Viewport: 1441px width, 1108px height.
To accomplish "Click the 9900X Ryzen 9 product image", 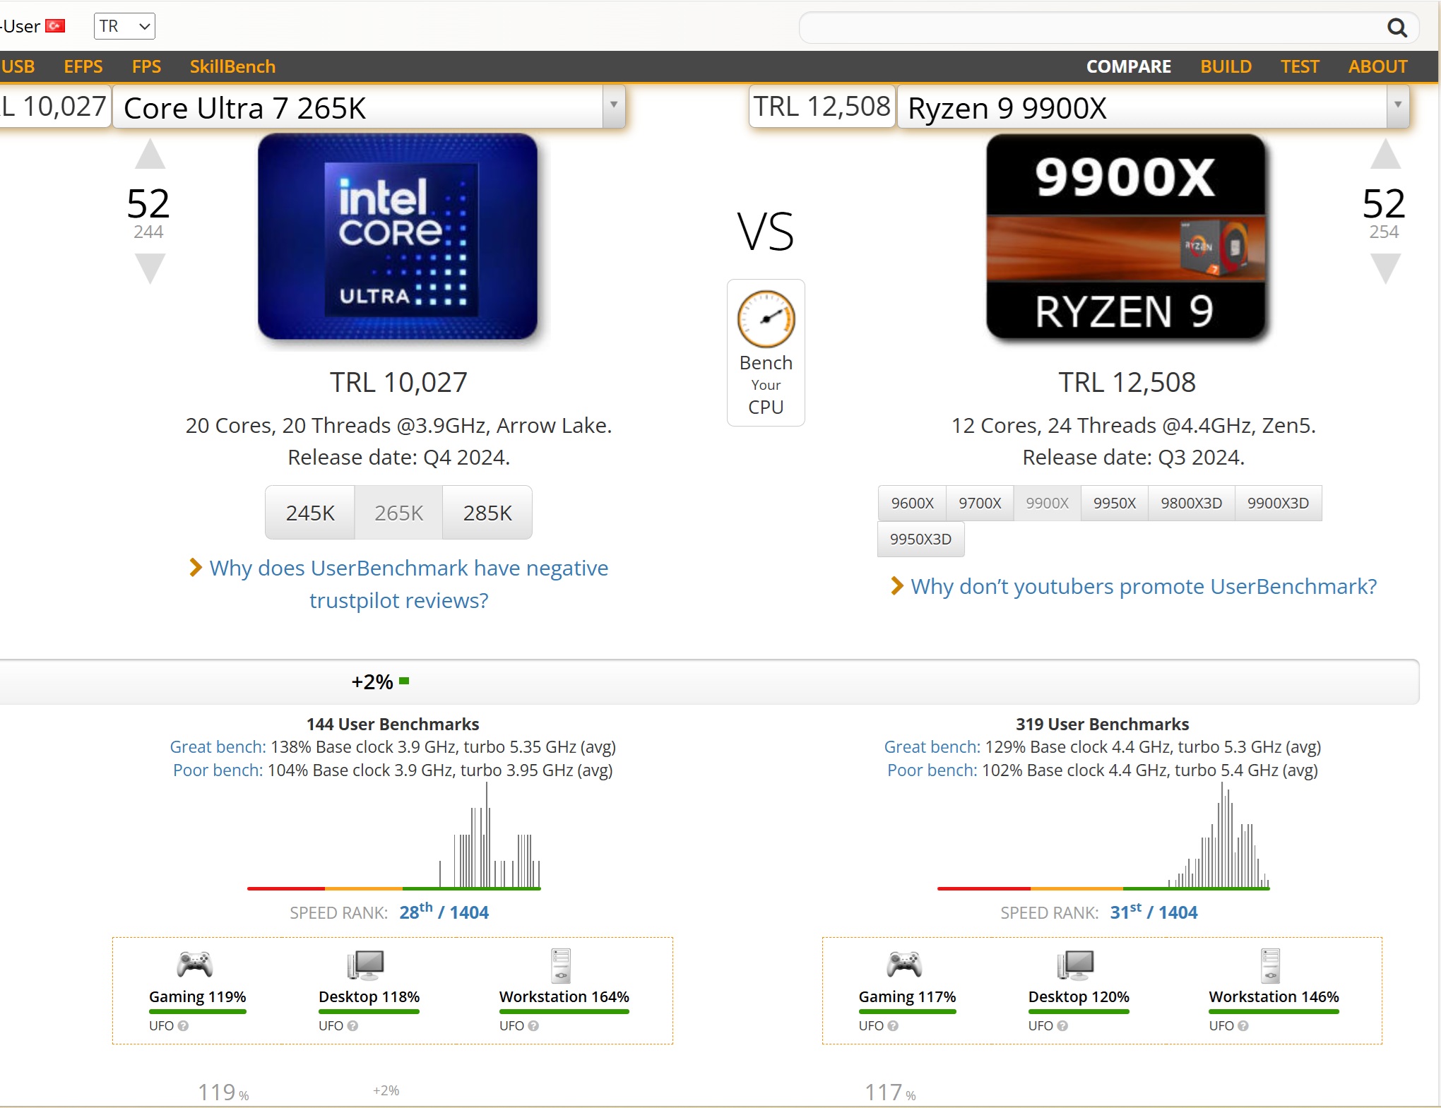I will pos(1126,237).
